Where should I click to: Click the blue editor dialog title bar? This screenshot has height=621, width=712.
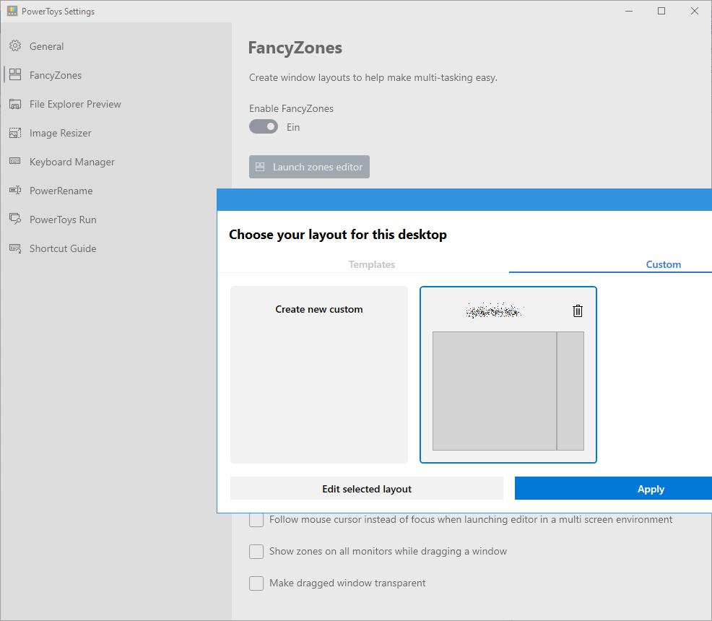point(464,200)
